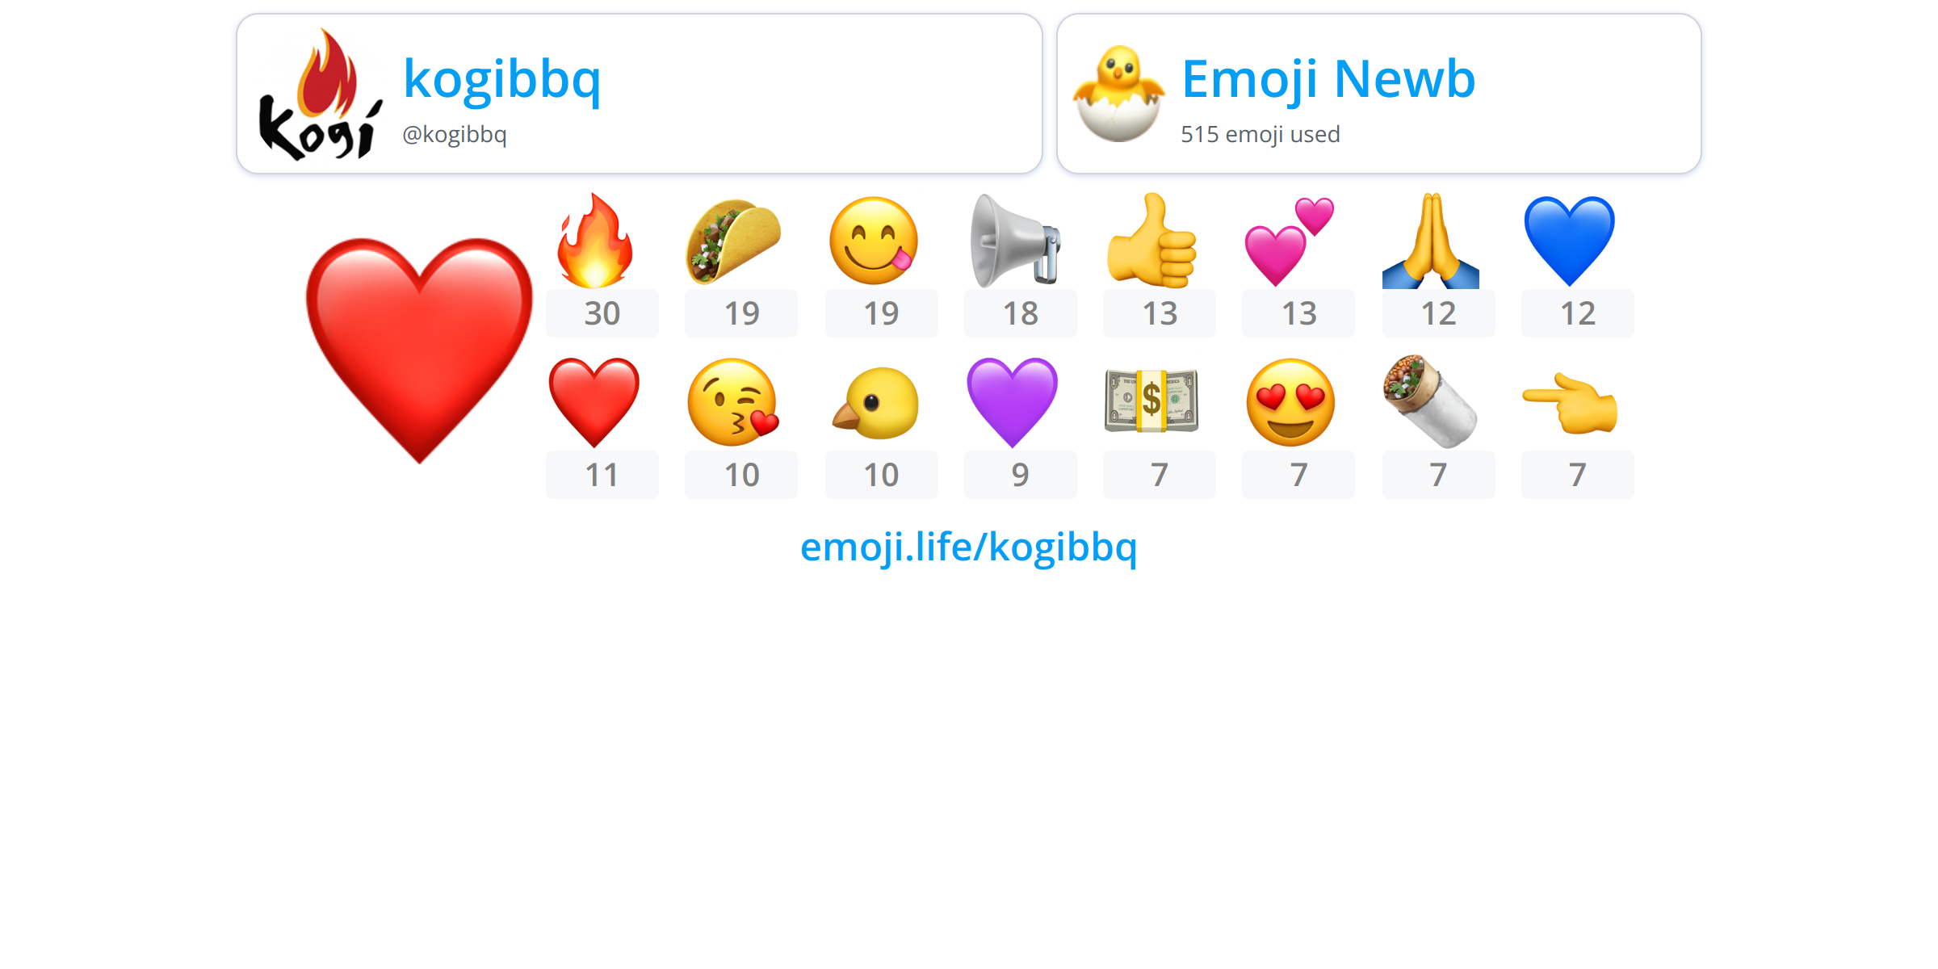
Task: Click the fire emoji with count 30
Action: [x=595, y=241]
